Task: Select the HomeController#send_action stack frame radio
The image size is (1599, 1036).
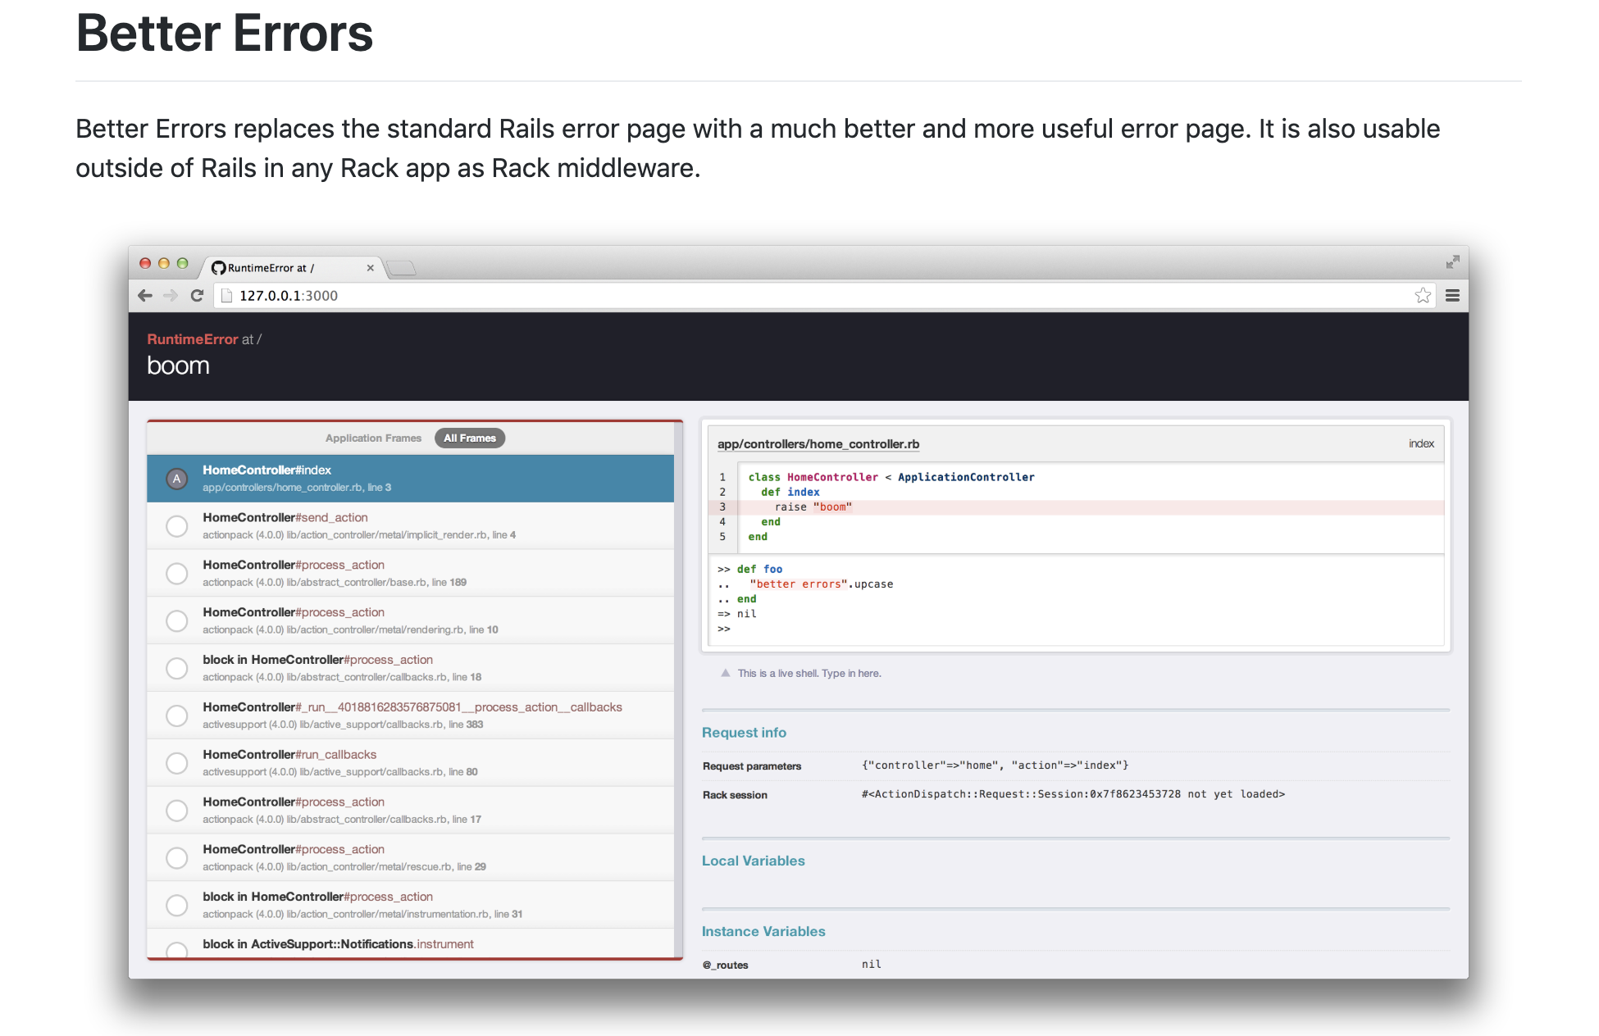Action: [176, 525]
